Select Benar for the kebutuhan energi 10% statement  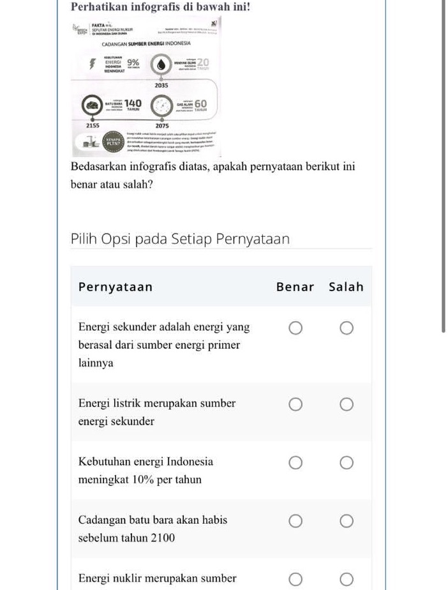click(295, 462)
